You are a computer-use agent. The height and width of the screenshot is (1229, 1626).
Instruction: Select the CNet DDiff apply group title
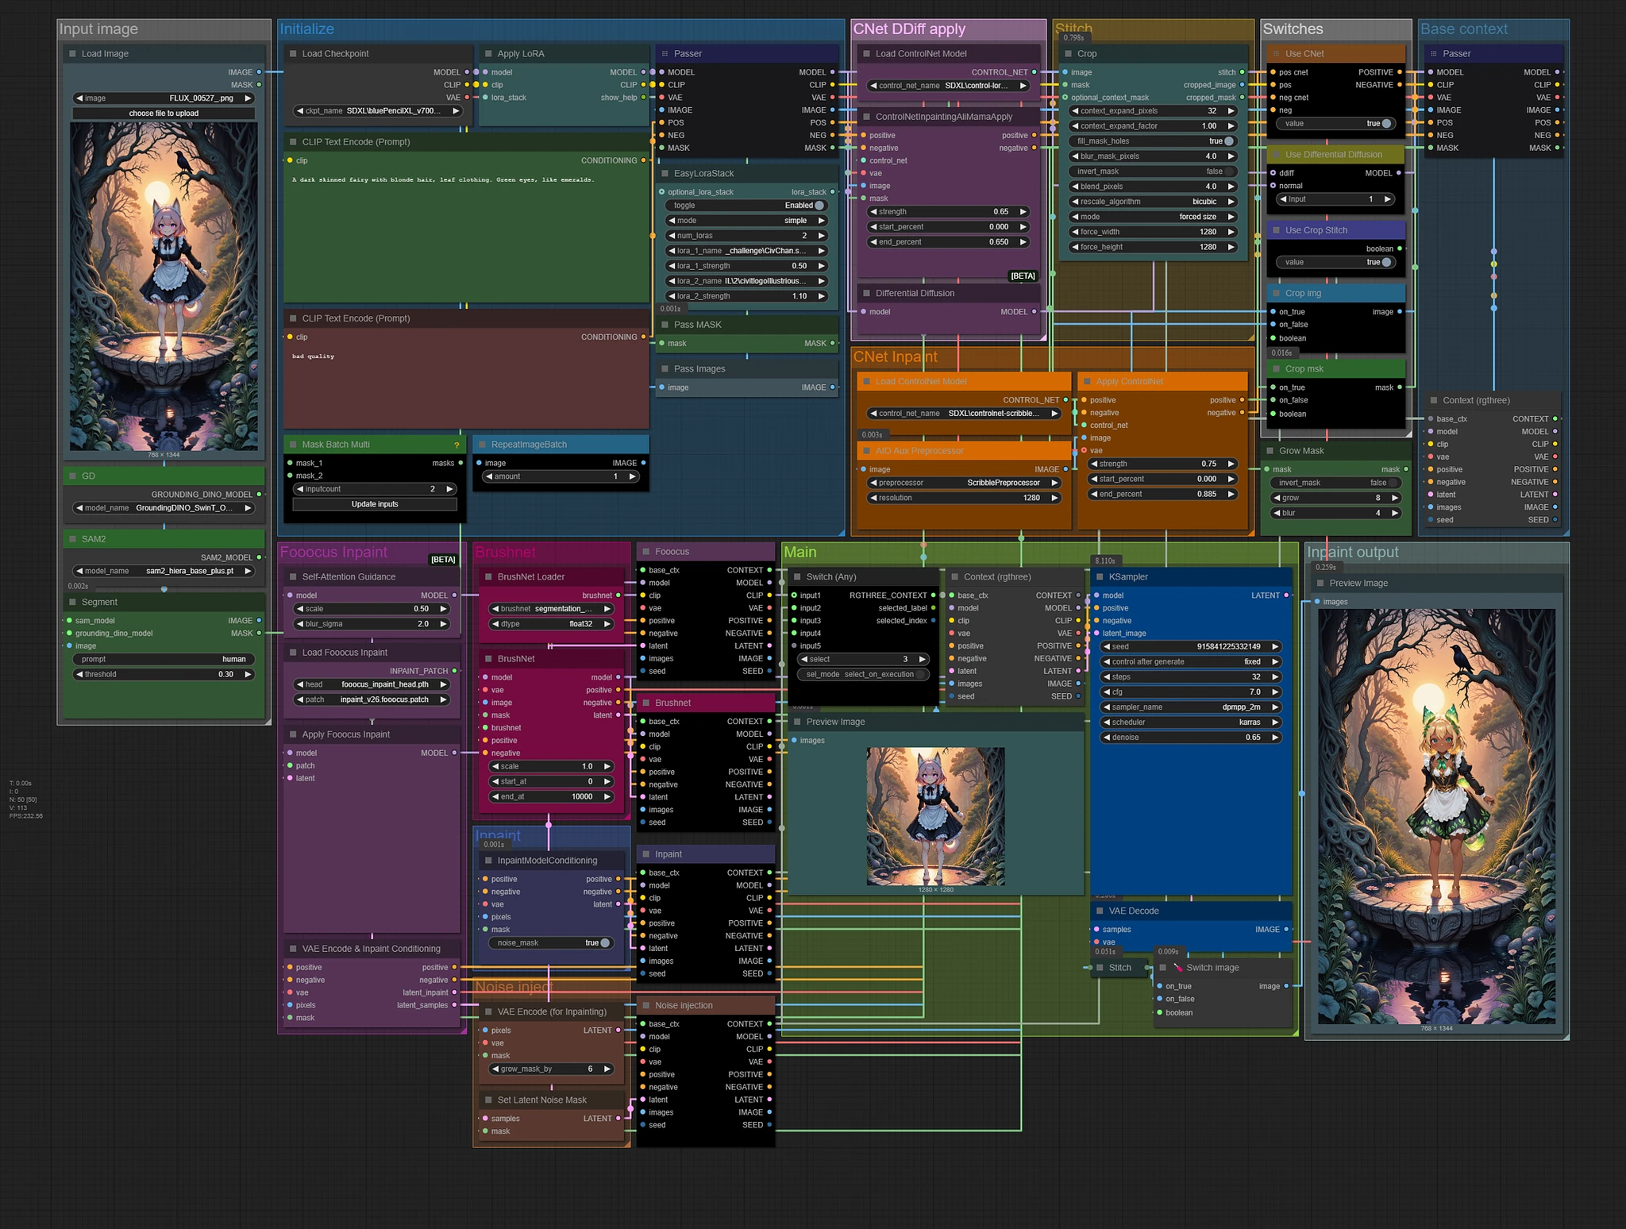[909, 29]
